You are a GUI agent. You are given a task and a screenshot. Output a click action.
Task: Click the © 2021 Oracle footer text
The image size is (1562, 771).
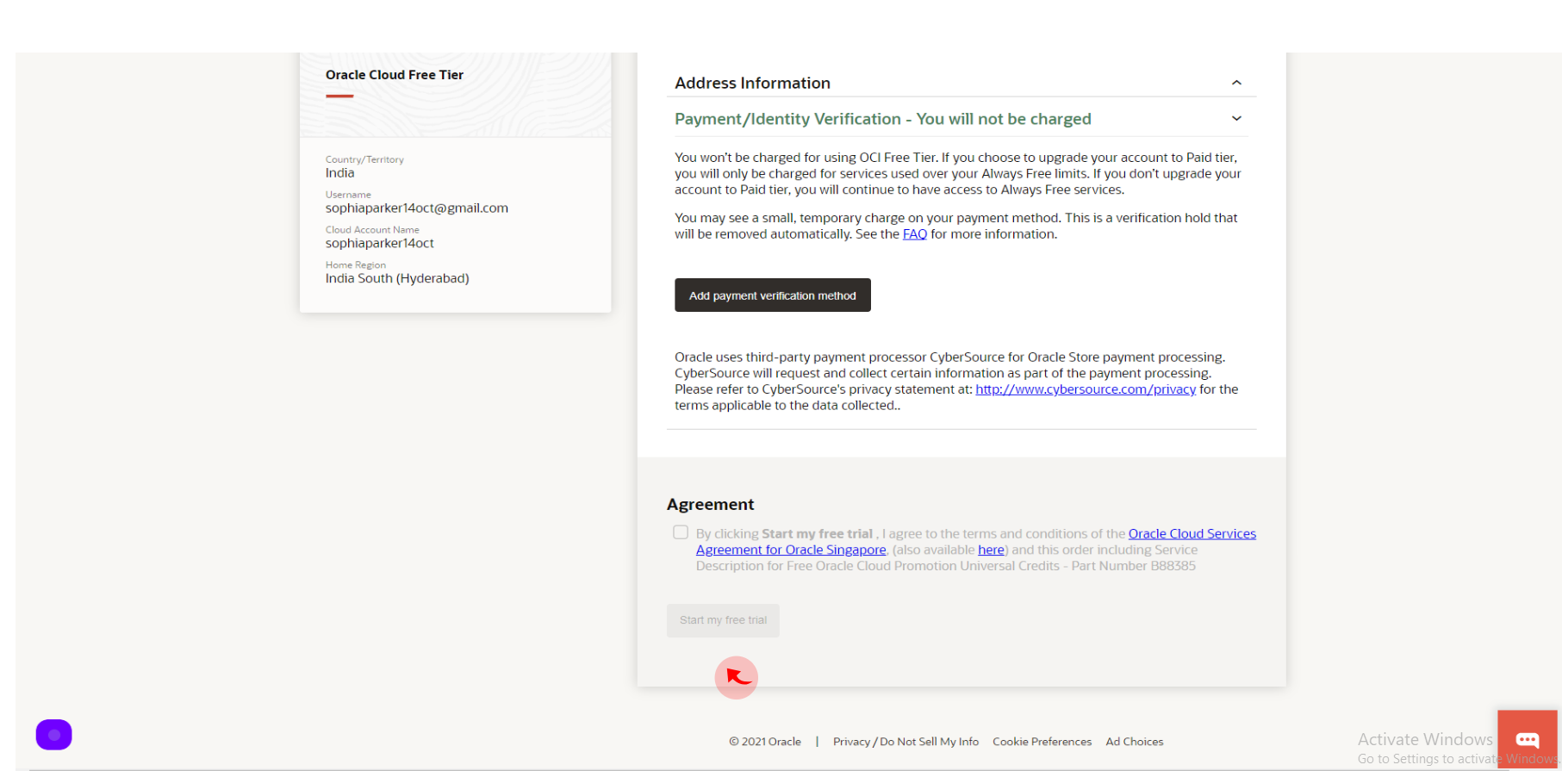click(765, 742)
